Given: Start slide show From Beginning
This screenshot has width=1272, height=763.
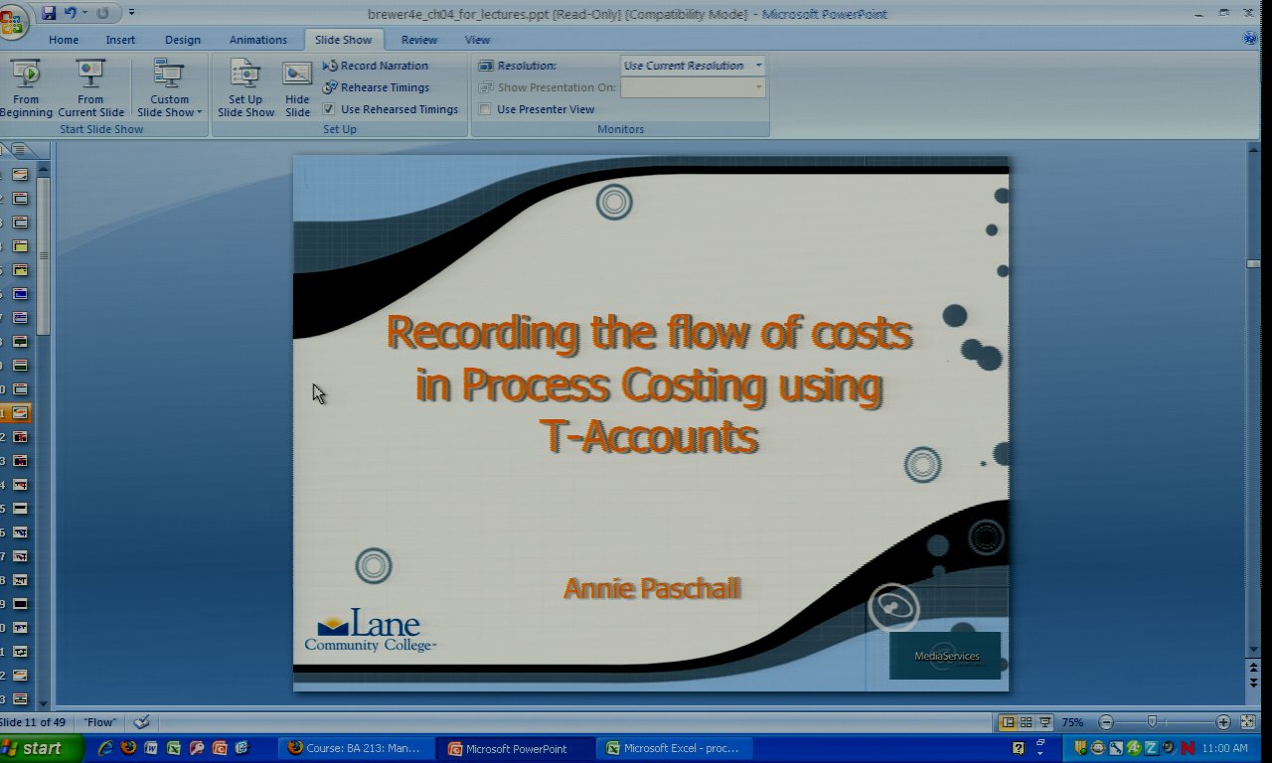Looking at the screenshot, I should click(26, 87).
